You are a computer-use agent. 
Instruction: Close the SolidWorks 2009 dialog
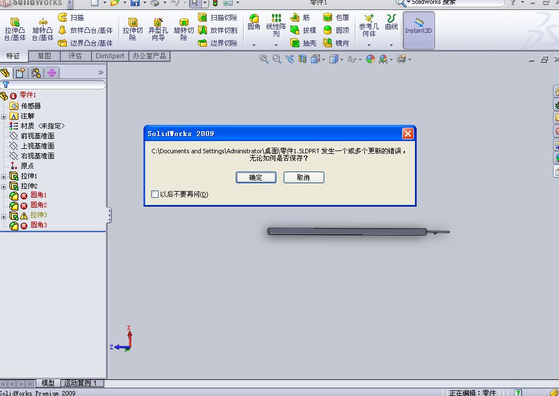pos(408,133)
